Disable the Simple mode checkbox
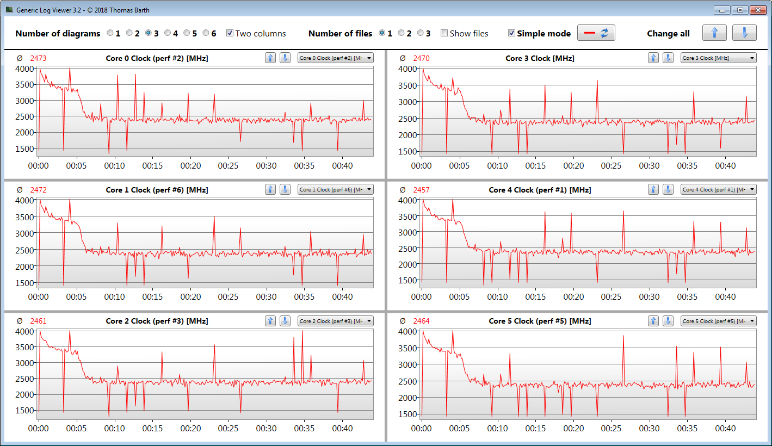 point(511,33)
